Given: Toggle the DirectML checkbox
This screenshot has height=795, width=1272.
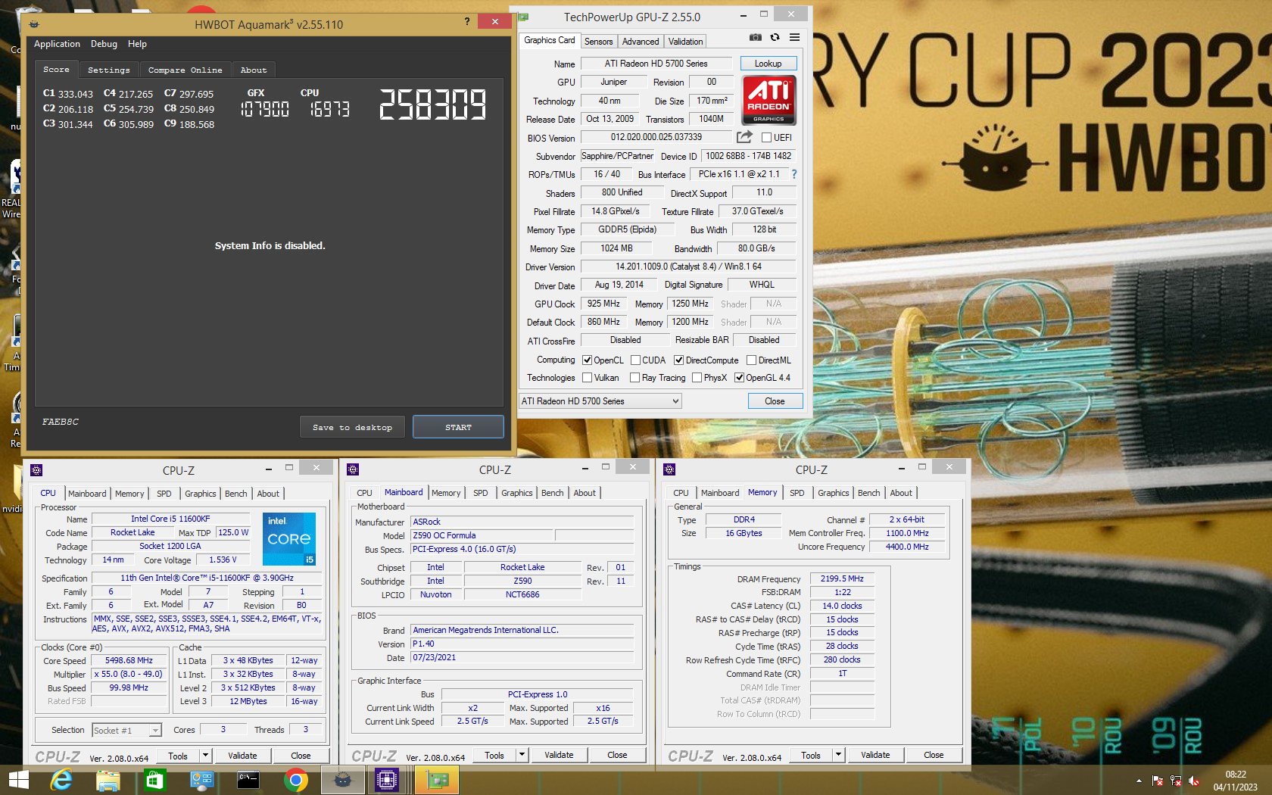Looking at the screenshot, I should coord(751,360).
